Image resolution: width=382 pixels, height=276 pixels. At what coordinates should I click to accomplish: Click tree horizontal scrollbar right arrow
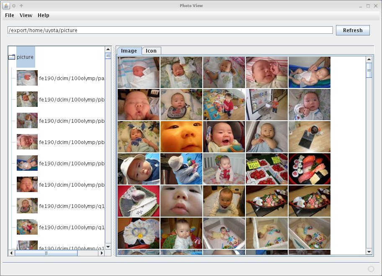pos(102,253)
